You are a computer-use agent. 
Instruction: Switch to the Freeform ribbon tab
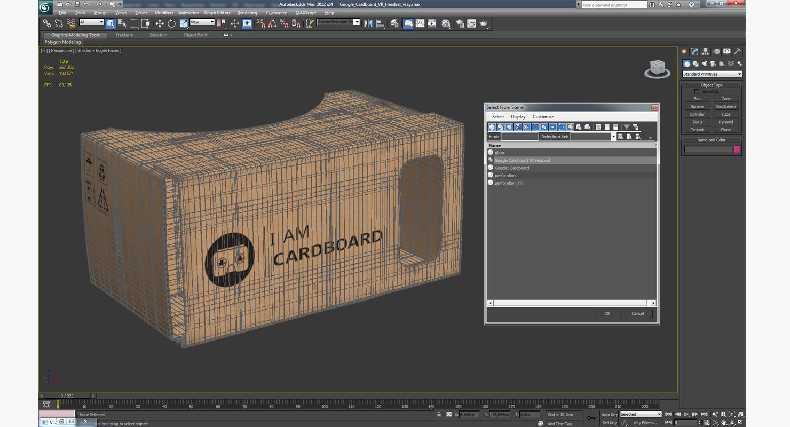124,35
